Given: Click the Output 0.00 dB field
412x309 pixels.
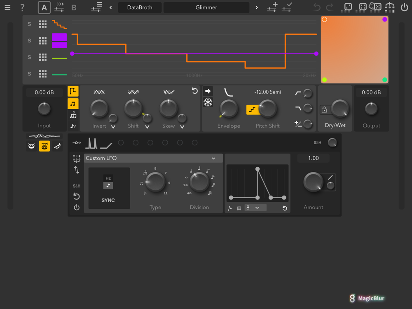Looking at the screenshot, I should (371, 92).
